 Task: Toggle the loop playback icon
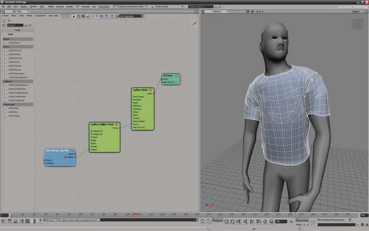coord(265,221)
